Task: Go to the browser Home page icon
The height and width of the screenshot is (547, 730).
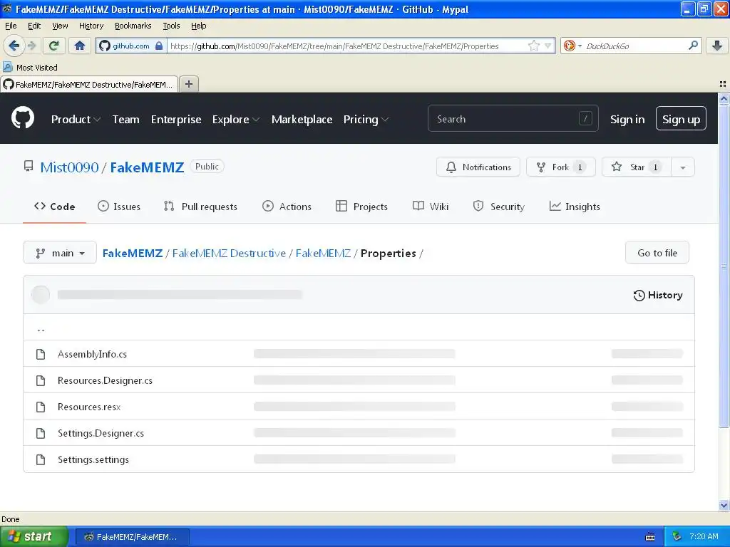Action: pyautogui.click(x=80, y=46)
